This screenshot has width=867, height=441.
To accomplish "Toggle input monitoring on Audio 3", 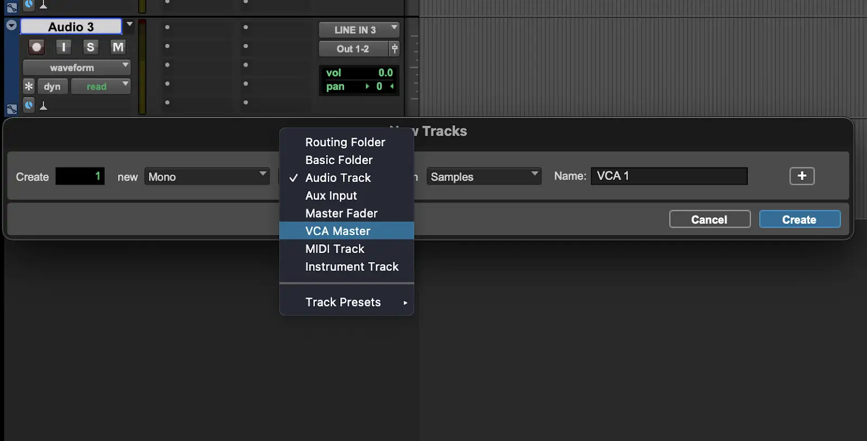I will click(63, 48).
